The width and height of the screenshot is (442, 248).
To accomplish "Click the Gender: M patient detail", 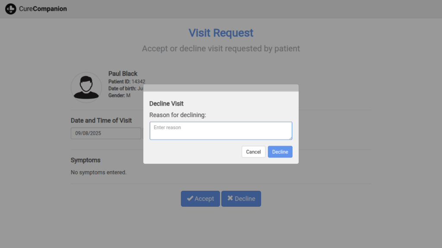I will click(x=119, y=96).
